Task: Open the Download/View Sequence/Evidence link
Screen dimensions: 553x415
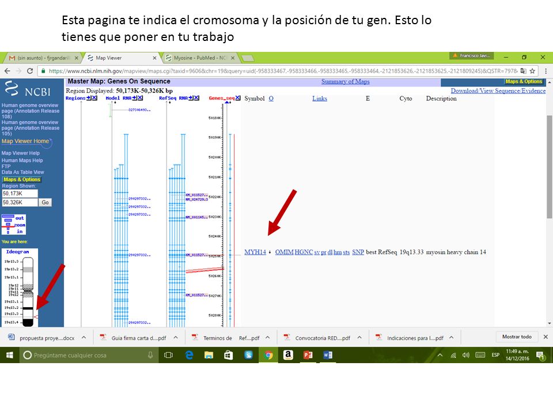Action: click(x=498, y=90)
